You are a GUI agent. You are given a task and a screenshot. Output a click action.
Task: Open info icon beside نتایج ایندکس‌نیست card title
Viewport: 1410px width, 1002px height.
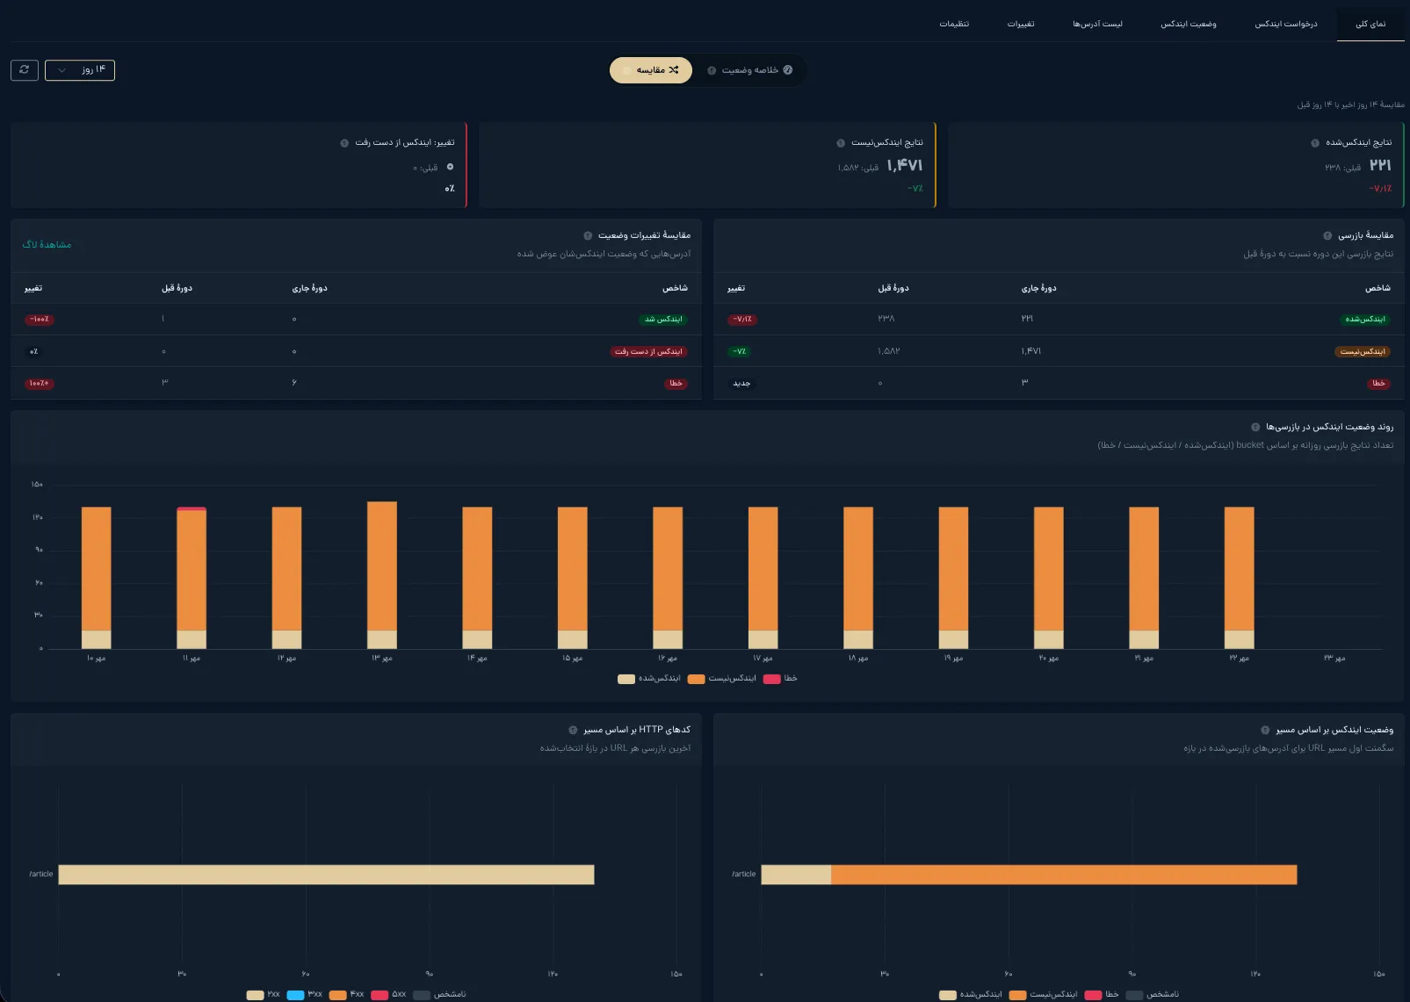841,143
